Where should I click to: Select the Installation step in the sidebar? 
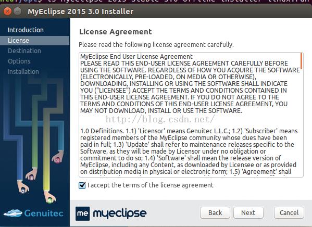click(x=23, y=71)
